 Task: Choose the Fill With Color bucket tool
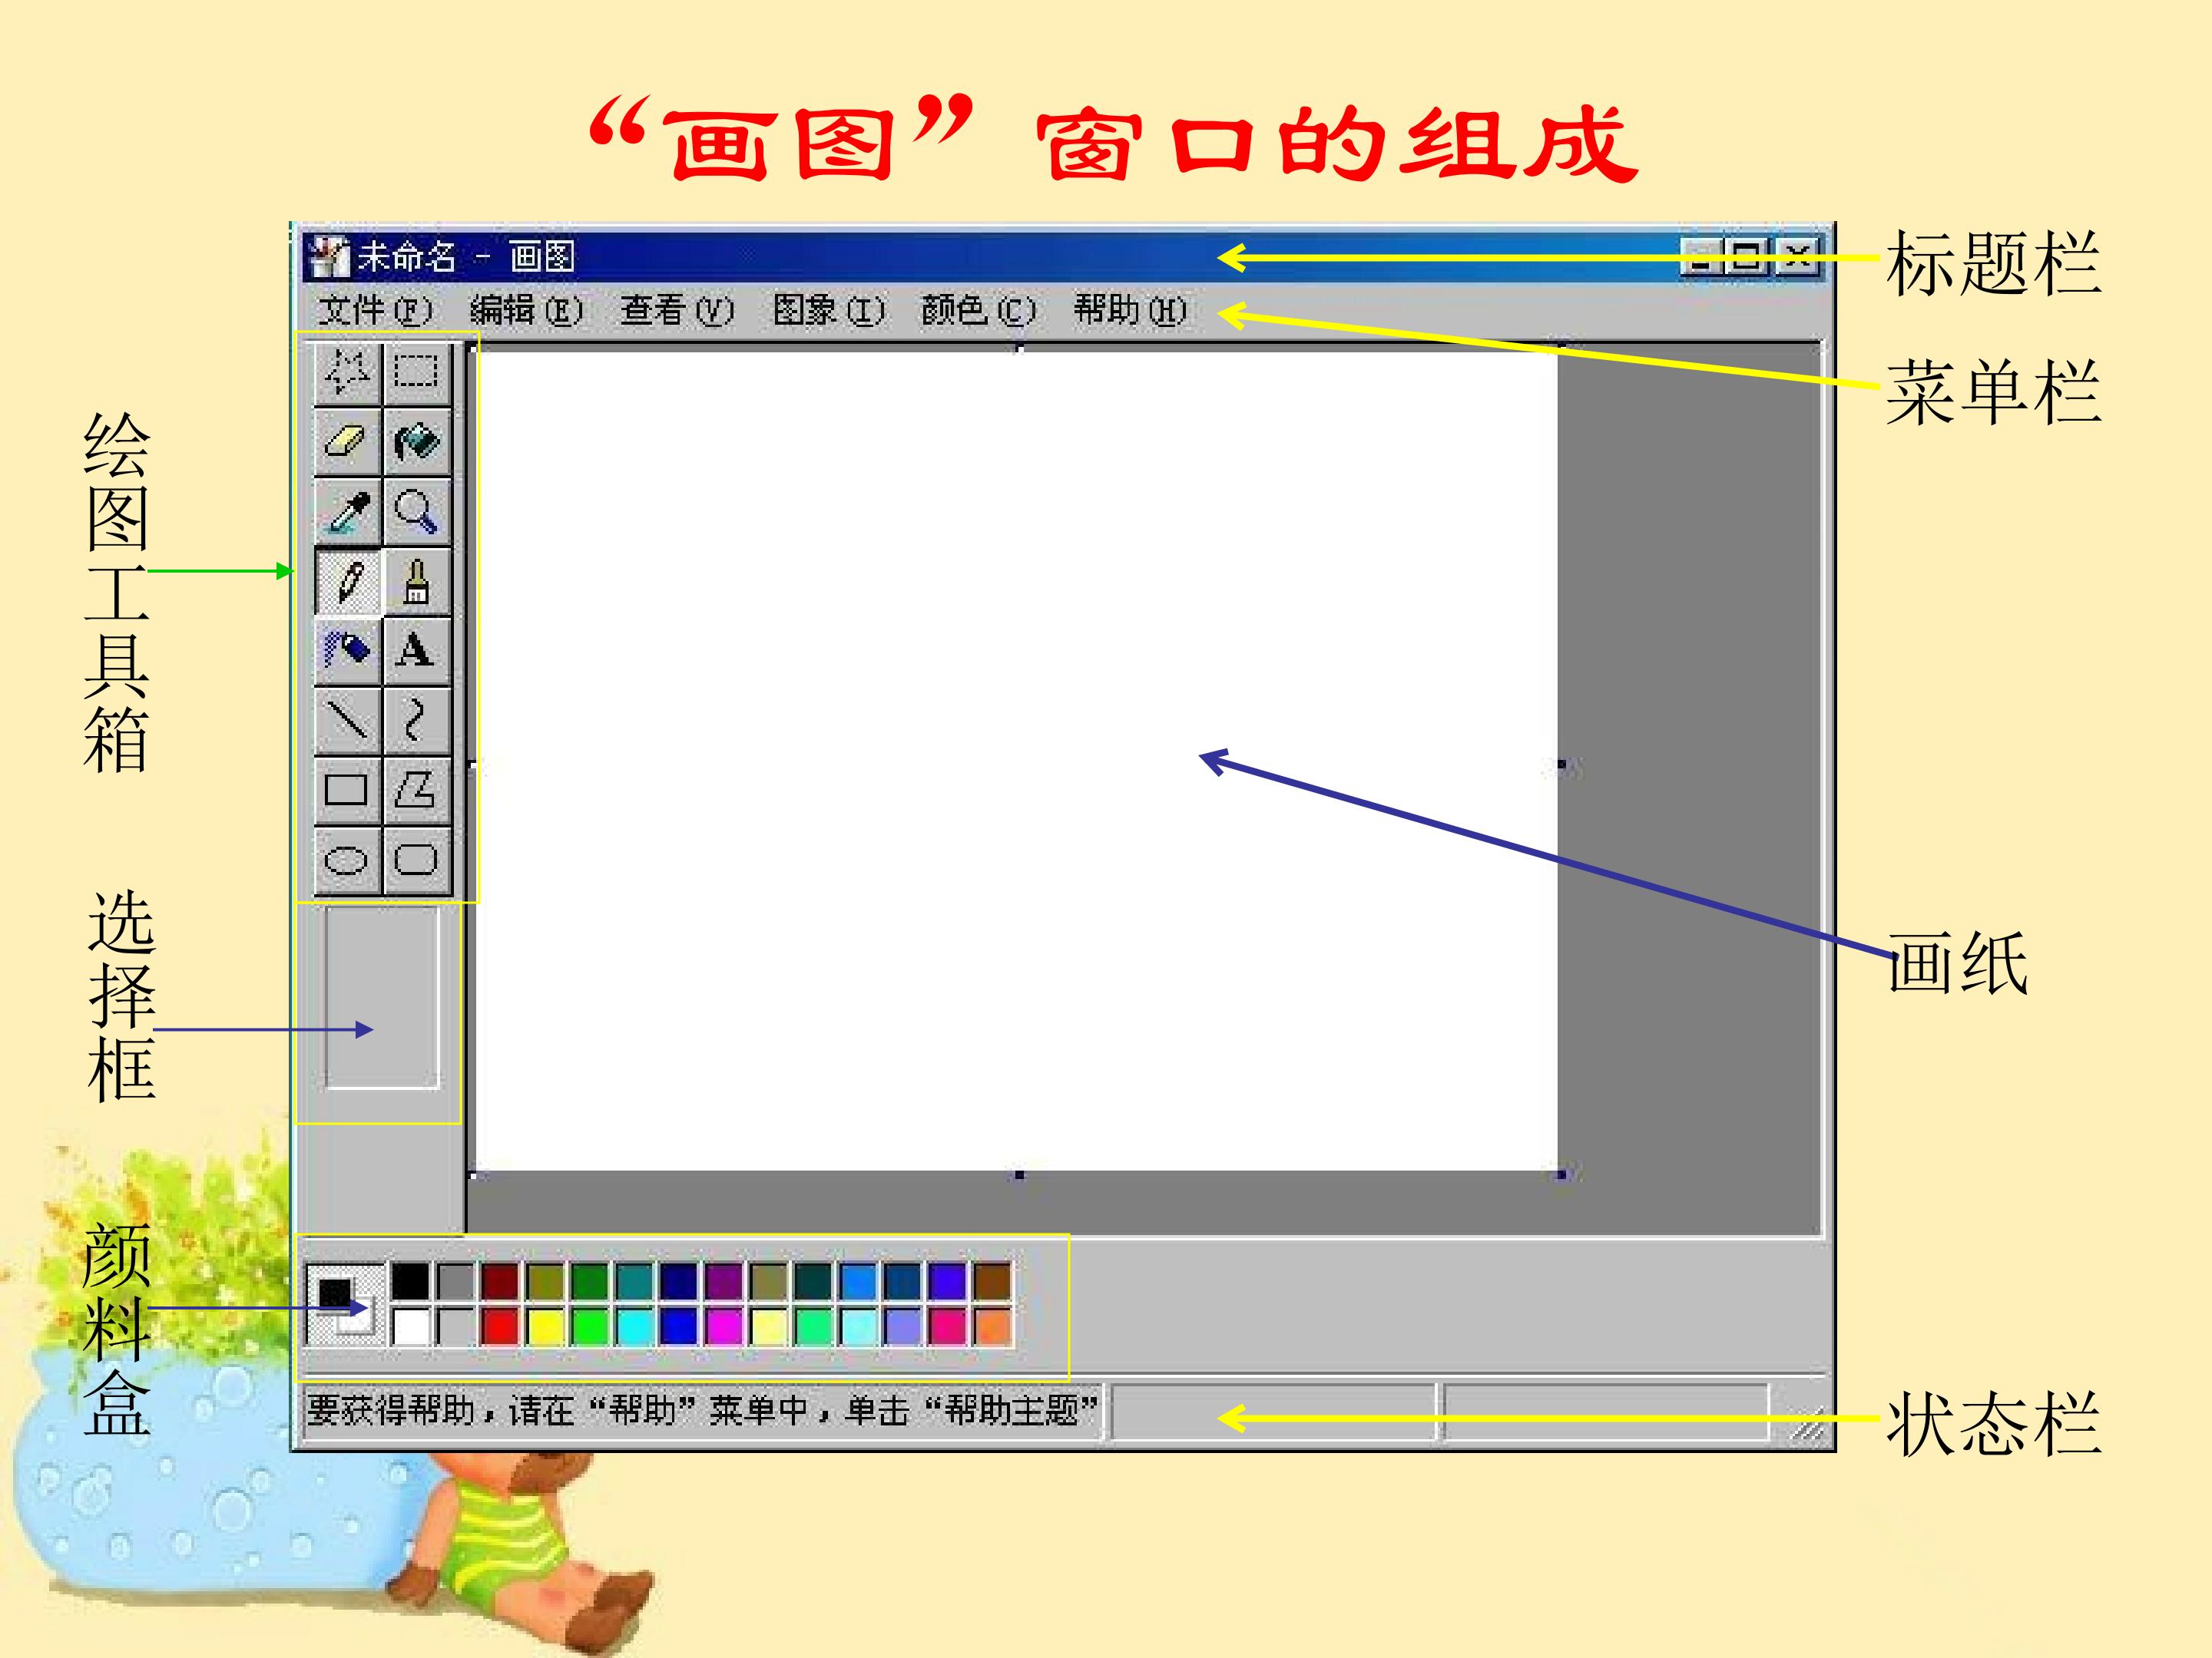[x=416, y=441]
